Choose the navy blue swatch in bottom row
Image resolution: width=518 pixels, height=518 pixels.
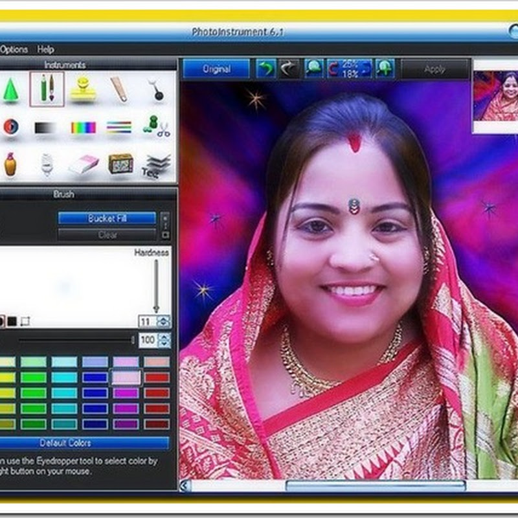pyautogui.click(x=95, y=424)
